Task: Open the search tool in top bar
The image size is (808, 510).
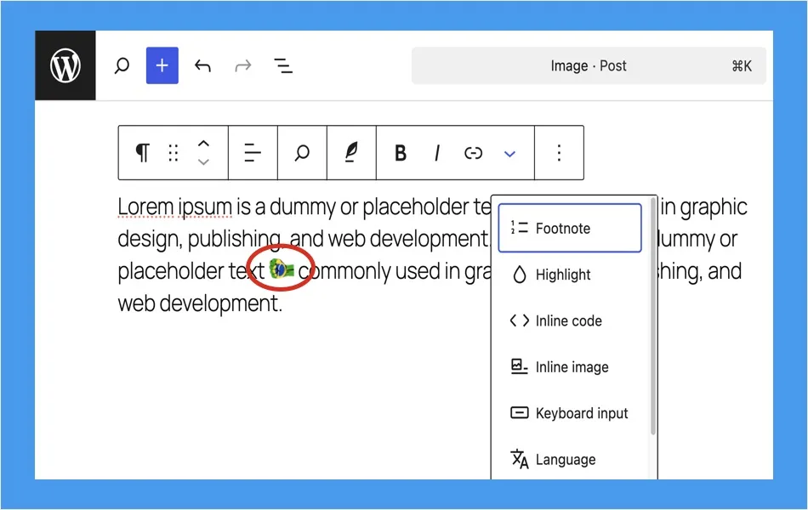Action: [x=122, y=65]
